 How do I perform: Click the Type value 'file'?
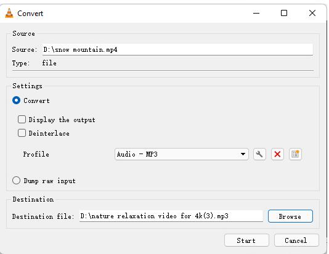pyautogui.click(x=49, y=63)
